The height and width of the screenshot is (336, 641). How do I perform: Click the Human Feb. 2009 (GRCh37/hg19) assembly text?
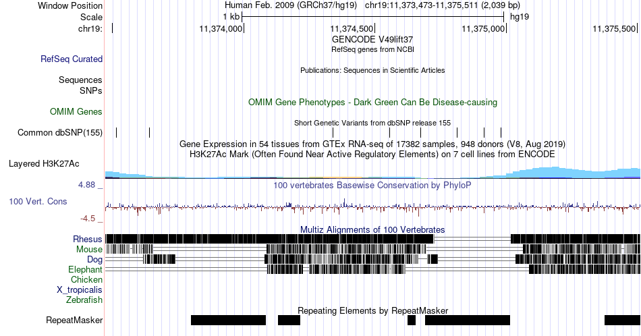coord(291,5)
